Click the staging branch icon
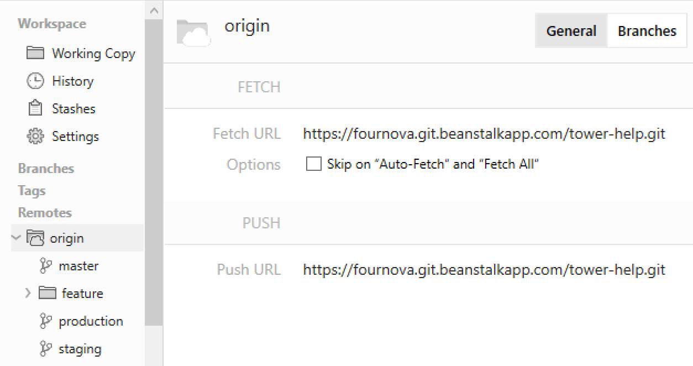 46,349
